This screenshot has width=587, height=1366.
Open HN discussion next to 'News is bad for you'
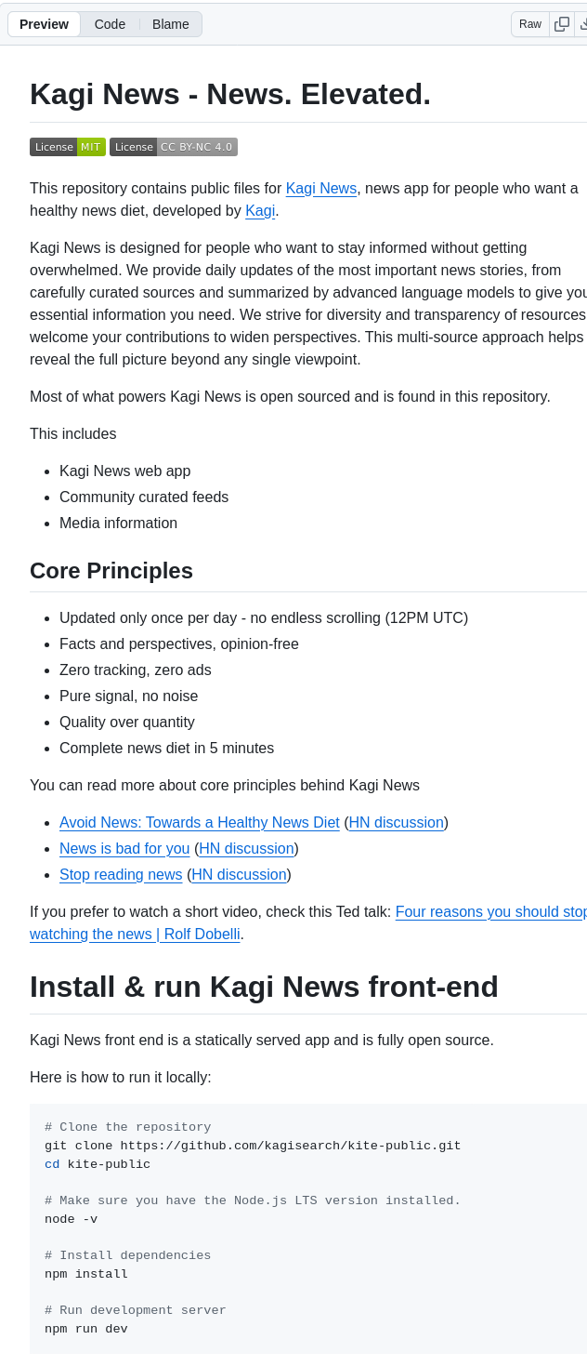tap(246, 848)
